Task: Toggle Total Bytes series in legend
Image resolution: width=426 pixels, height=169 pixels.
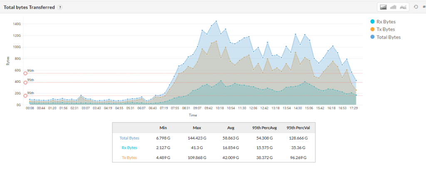Action: 384,37
